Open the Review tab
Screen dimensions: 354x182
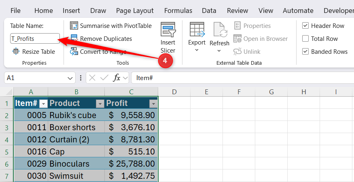tap(237, 11)
